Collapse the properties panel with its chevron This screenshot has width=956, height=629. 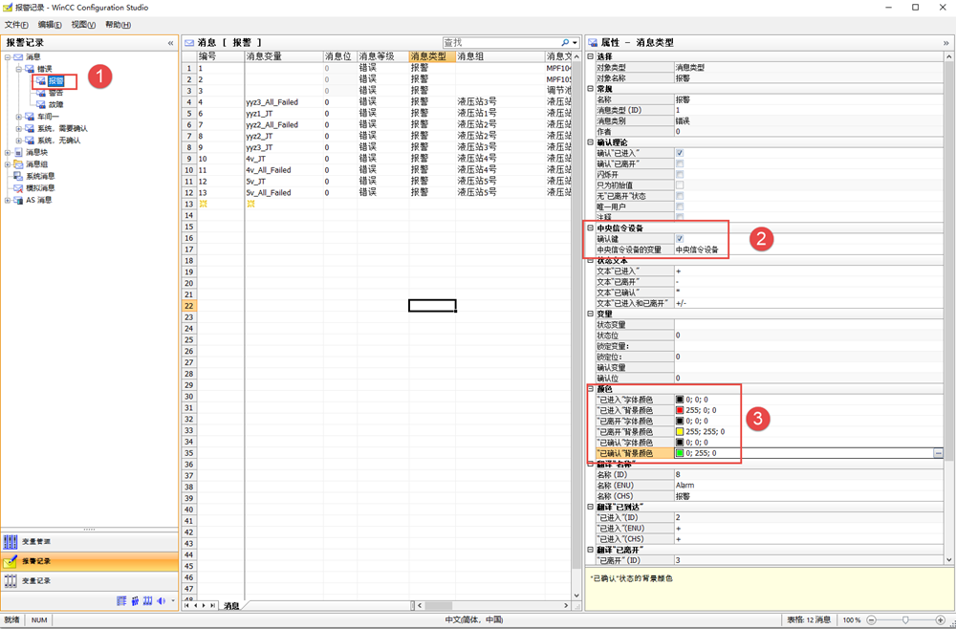(x=946, y=43)
